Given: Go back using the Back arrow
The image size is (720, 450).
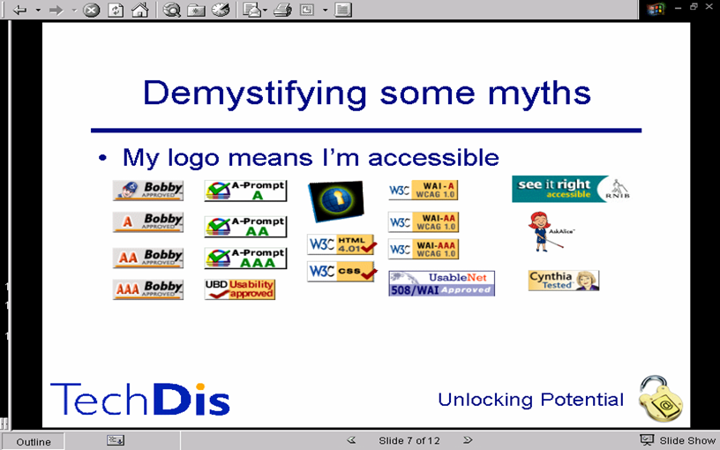Looking at the screenshot, I should point(19,10).
